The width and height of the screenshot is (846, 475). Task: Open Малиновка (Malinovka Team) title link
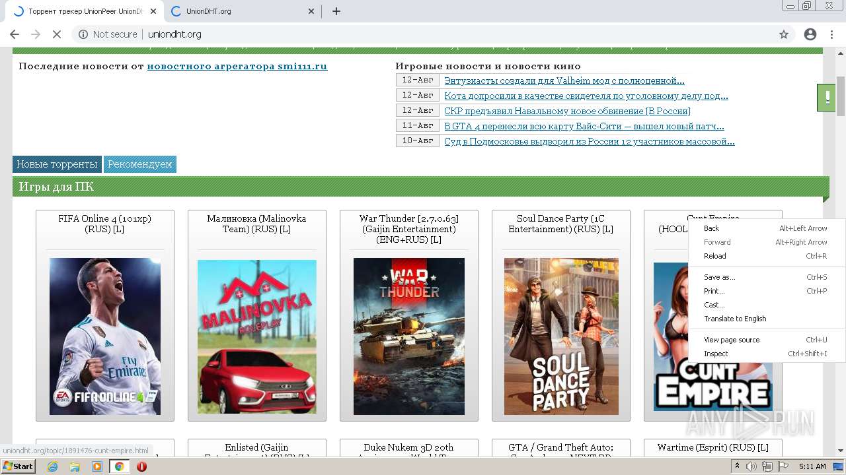pos(256,224)
